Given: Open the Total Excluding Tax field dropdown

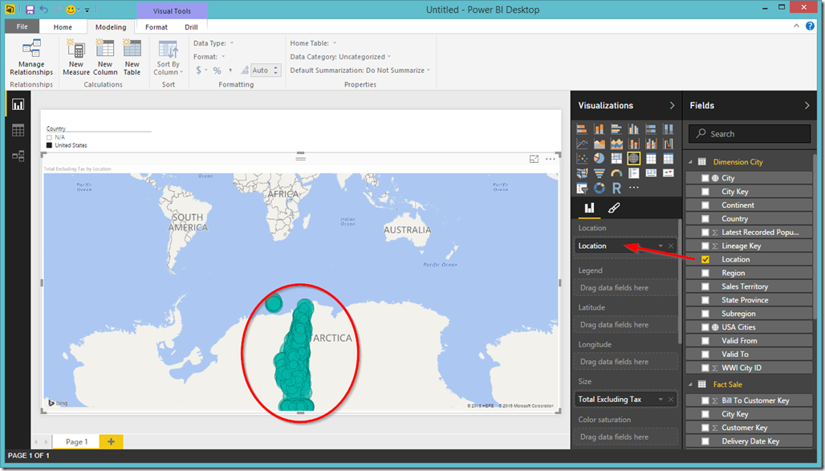Looking at the screenshot, I should [660, 400].
